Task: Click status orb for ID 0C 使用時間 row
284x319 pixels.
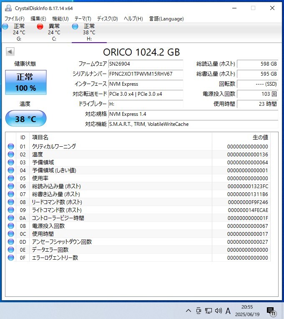Action: coord(11,234)
